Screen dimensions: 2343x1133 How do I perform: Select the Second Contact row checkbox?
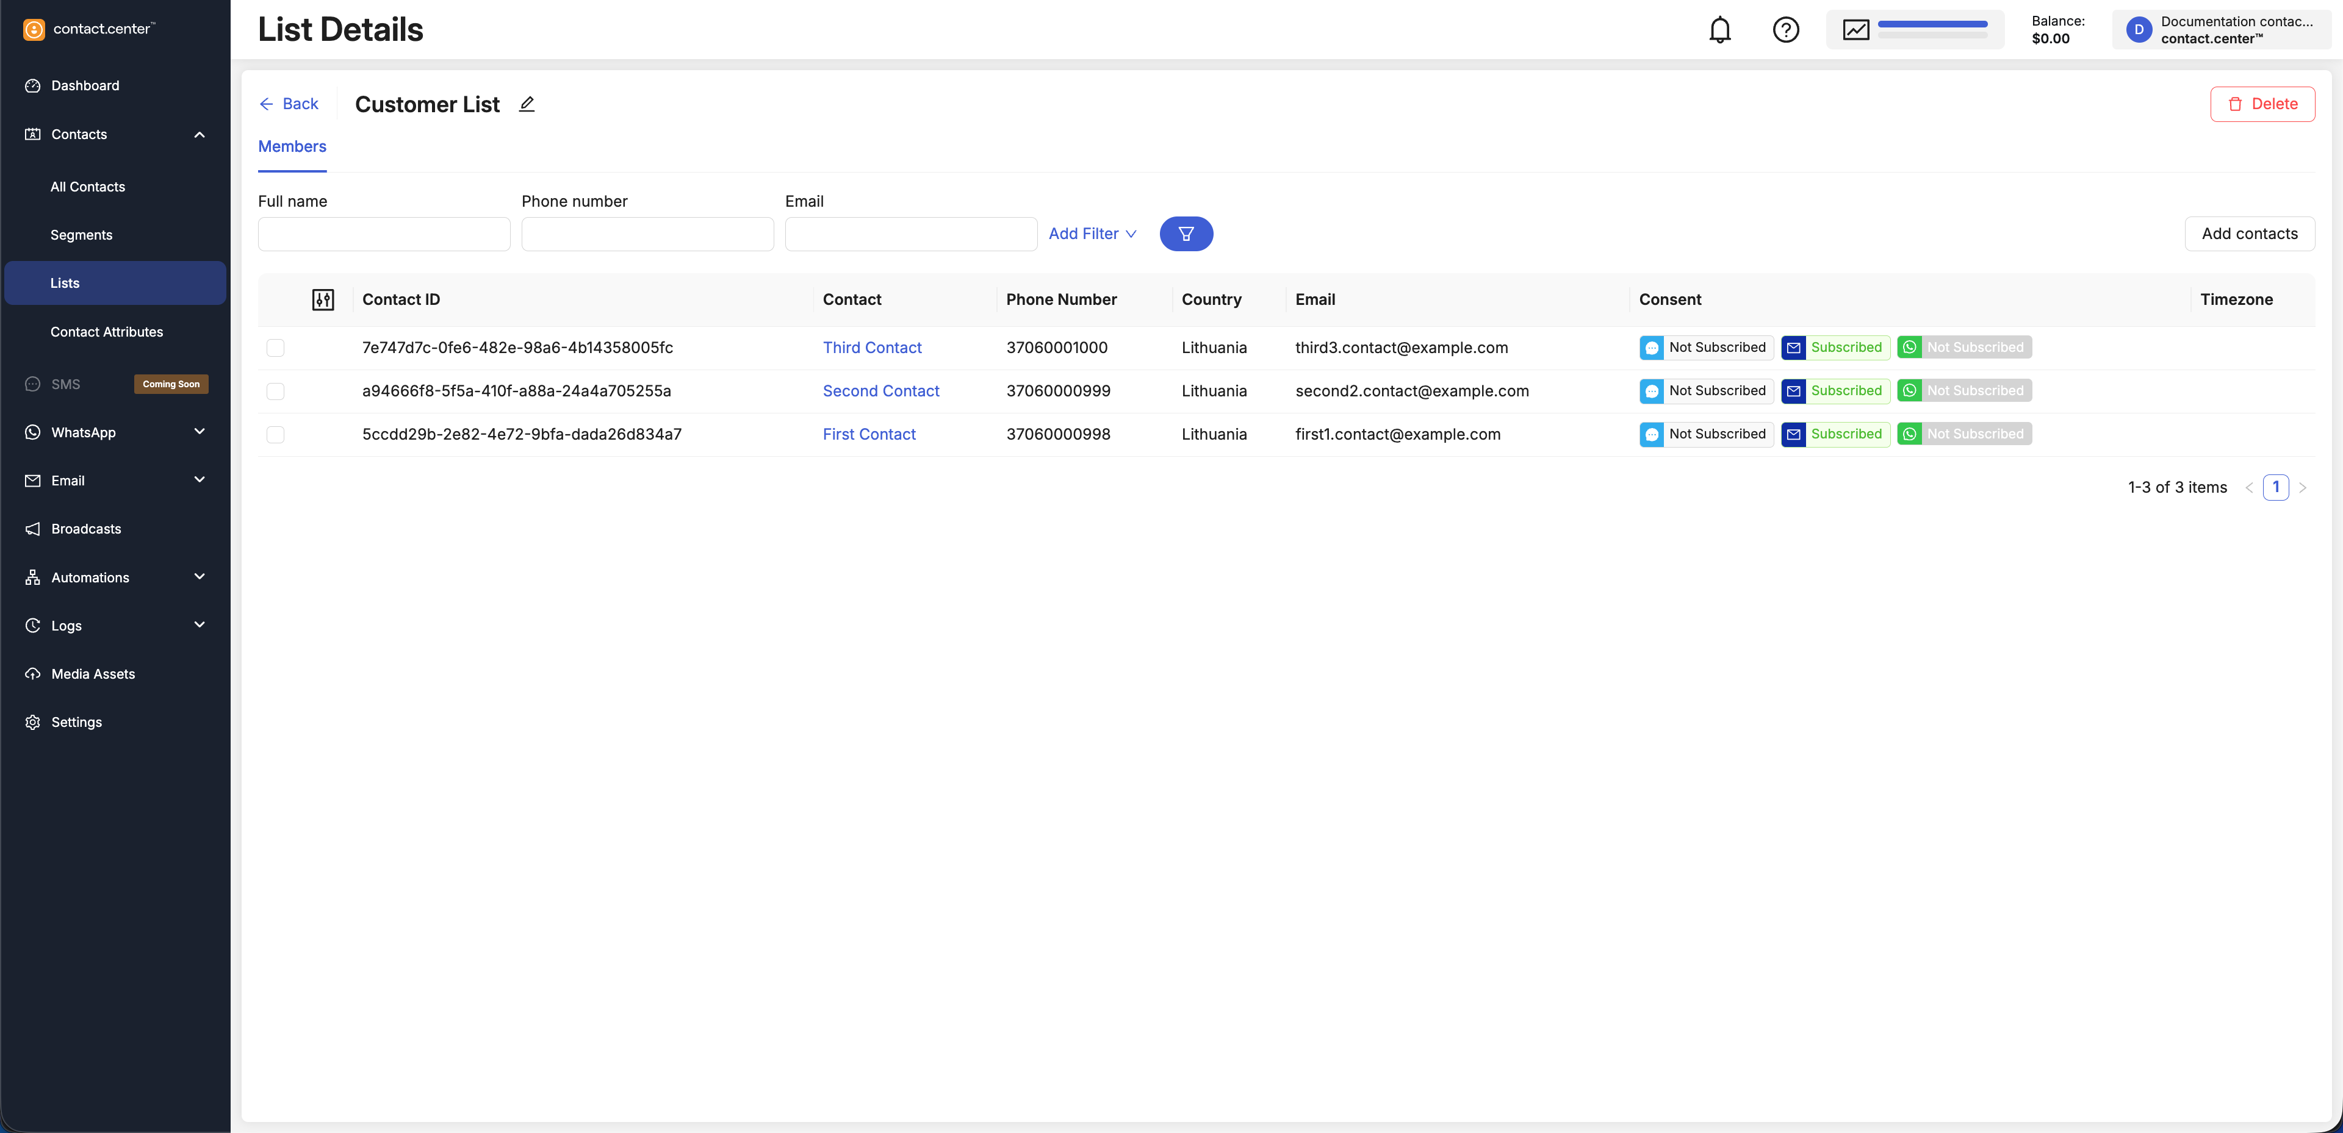276,391
